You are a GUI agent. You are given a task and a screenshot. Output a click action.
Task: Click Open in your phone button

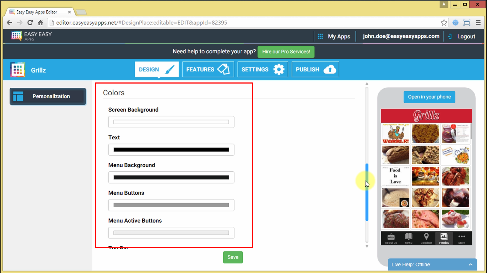429,97
